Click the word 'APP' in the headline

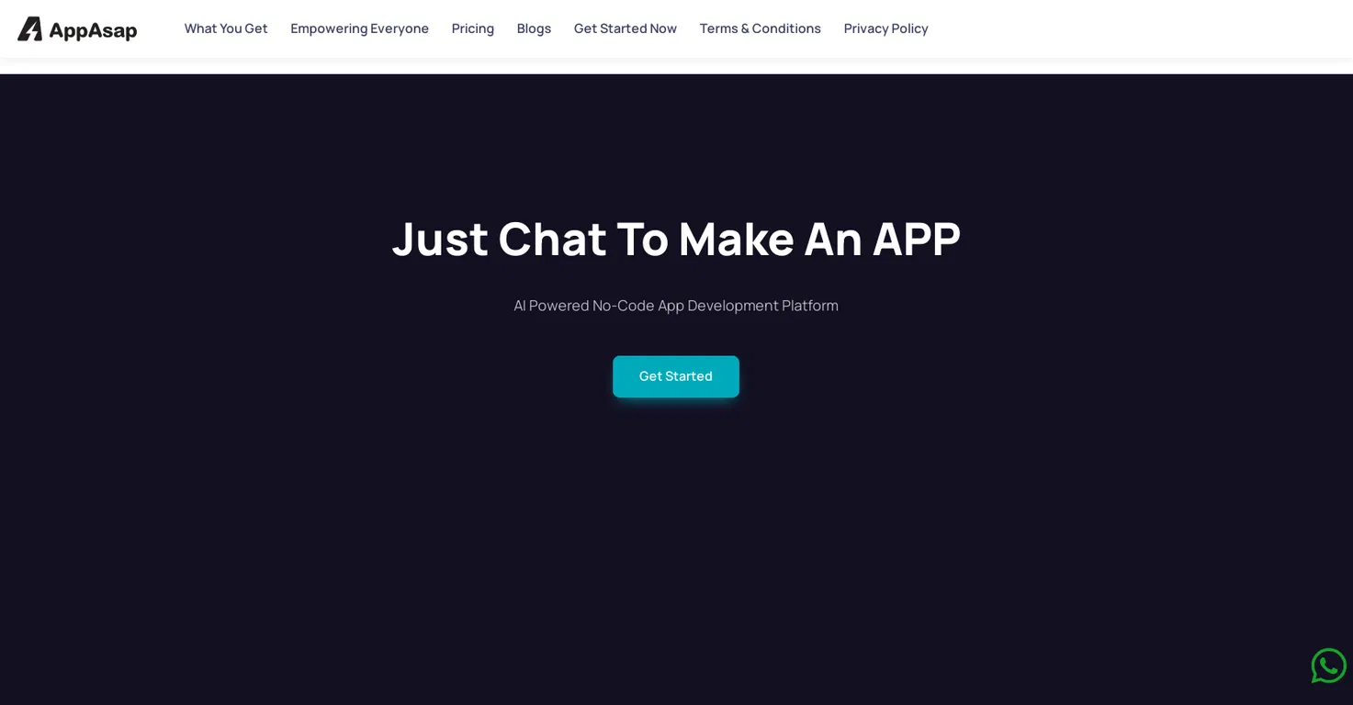click(916, 239)
